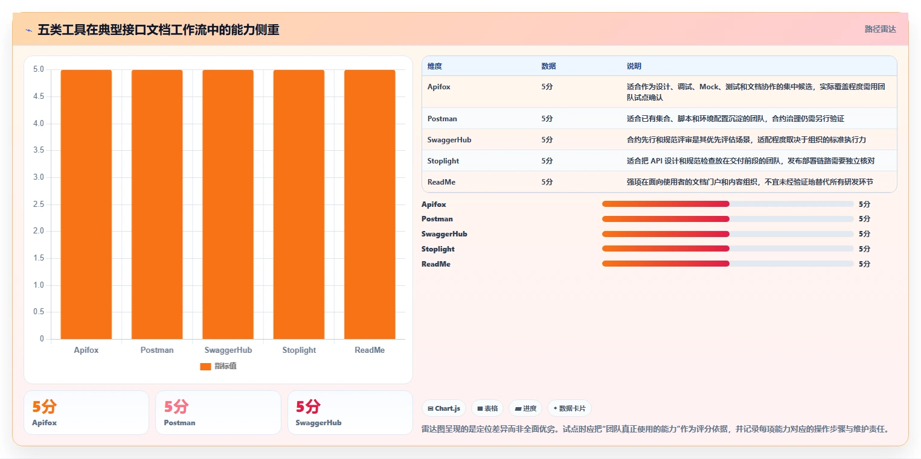
Task: Click the 2.5 tick on the chart y-axis
Action: (39, 204)
